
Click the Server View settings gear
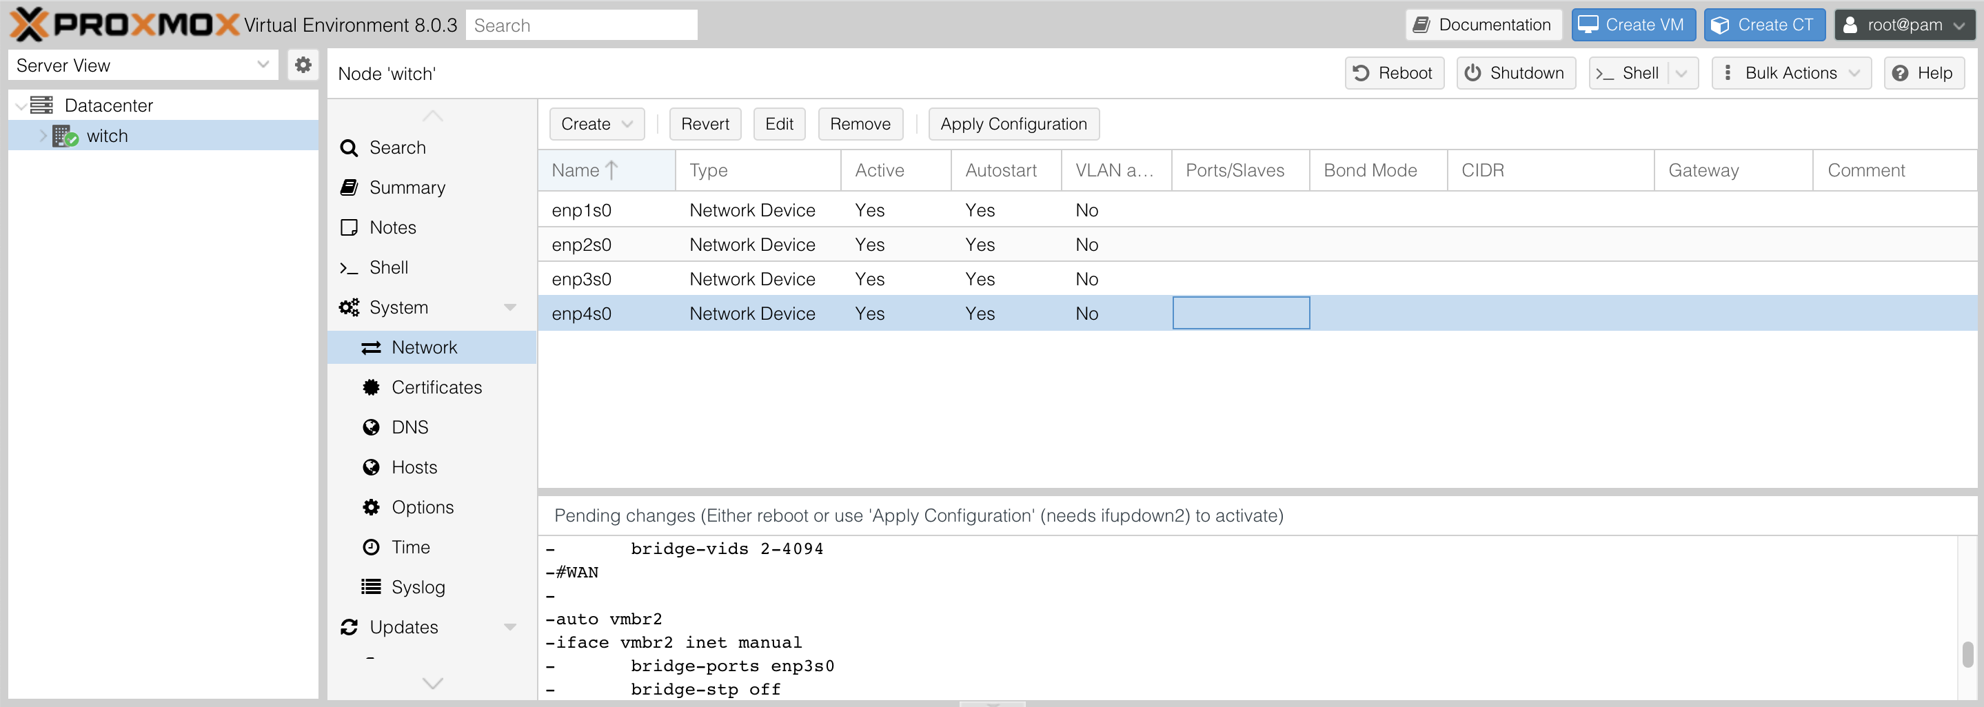click(x=303, y=65)
